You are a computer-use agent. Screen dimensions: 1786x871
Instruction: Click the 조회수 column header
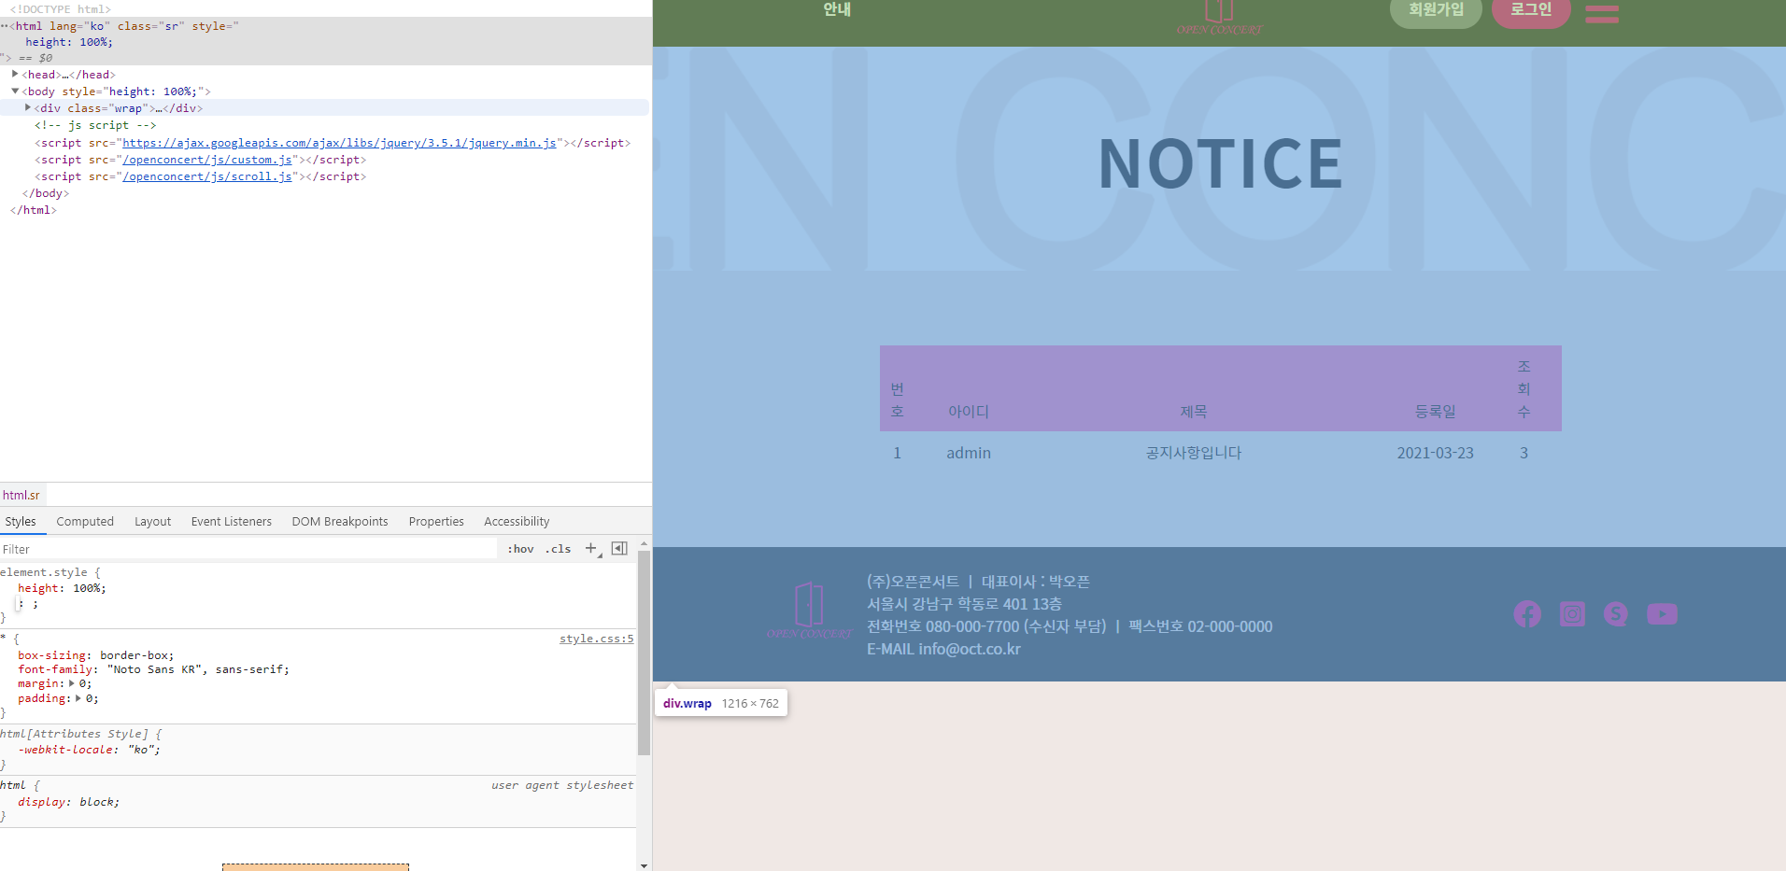coord(1524,389)
